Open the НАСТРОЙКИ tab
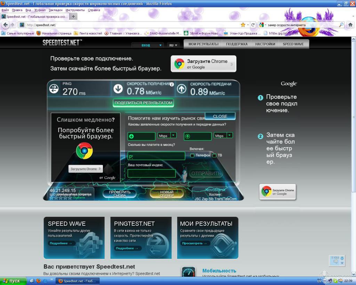 pyautogui.click(x=265, y=44)
